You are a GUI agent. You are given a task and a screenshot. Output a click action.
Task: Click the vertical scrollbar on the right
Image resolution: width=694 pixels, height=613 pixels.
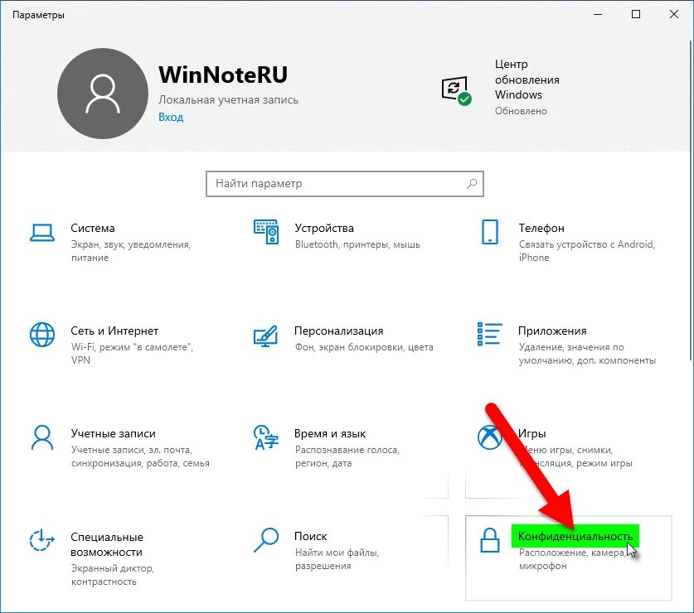tap(691, 200)
